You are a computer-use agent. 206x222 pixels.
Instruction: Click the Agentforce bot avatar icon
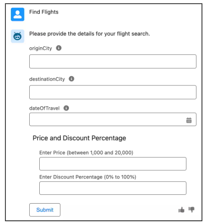point(17,36)
